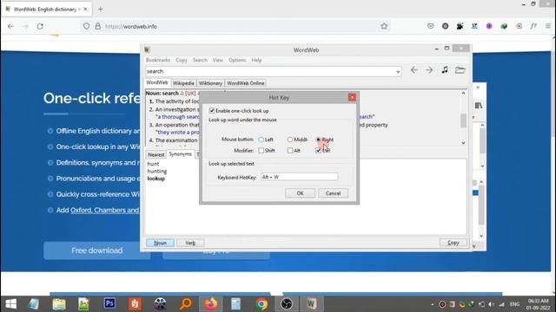Image resolution: width=556 pixels, height=312 pixels.
Task: Click Free download on webpage
Action: pos(96,250)
